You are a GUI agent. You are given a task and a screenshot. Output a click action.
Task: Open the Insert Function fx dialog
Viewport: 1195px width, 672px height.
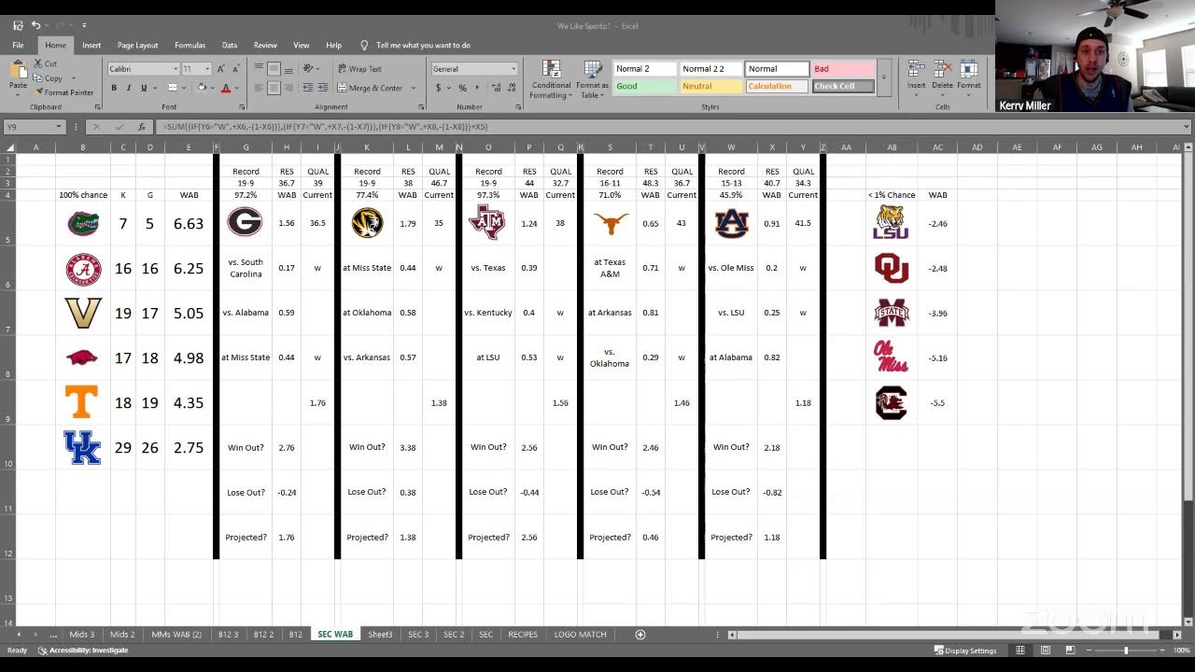[141, 126]
